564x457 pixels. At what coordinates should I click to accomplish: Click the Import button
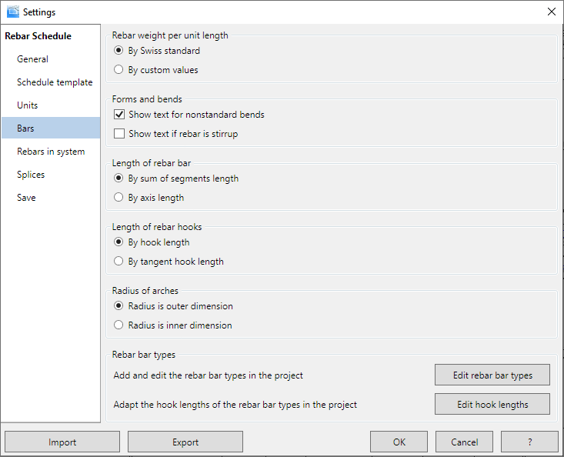click(62, 442)
